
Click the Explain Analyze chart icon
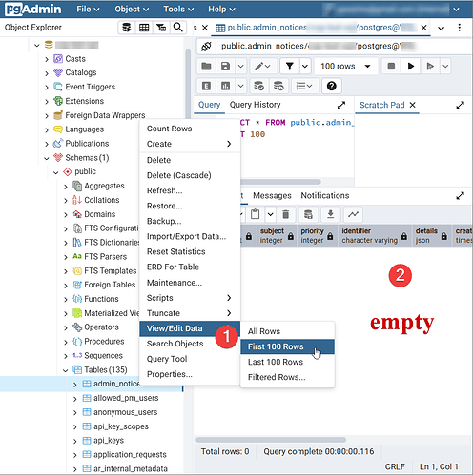(x=225, y=86)
